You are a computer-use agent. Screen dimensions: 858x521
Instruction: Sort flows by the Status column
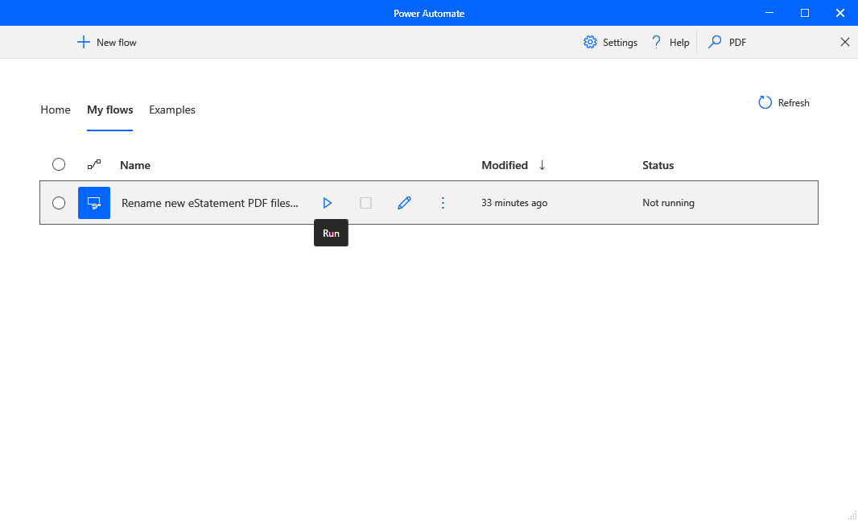[x=658, y=165]
